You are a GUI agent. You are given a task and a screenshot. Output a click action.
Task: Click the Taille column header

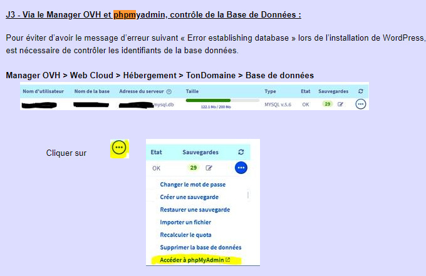coord(192,91)
